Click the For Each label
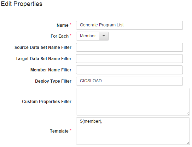 pos(59,36)
